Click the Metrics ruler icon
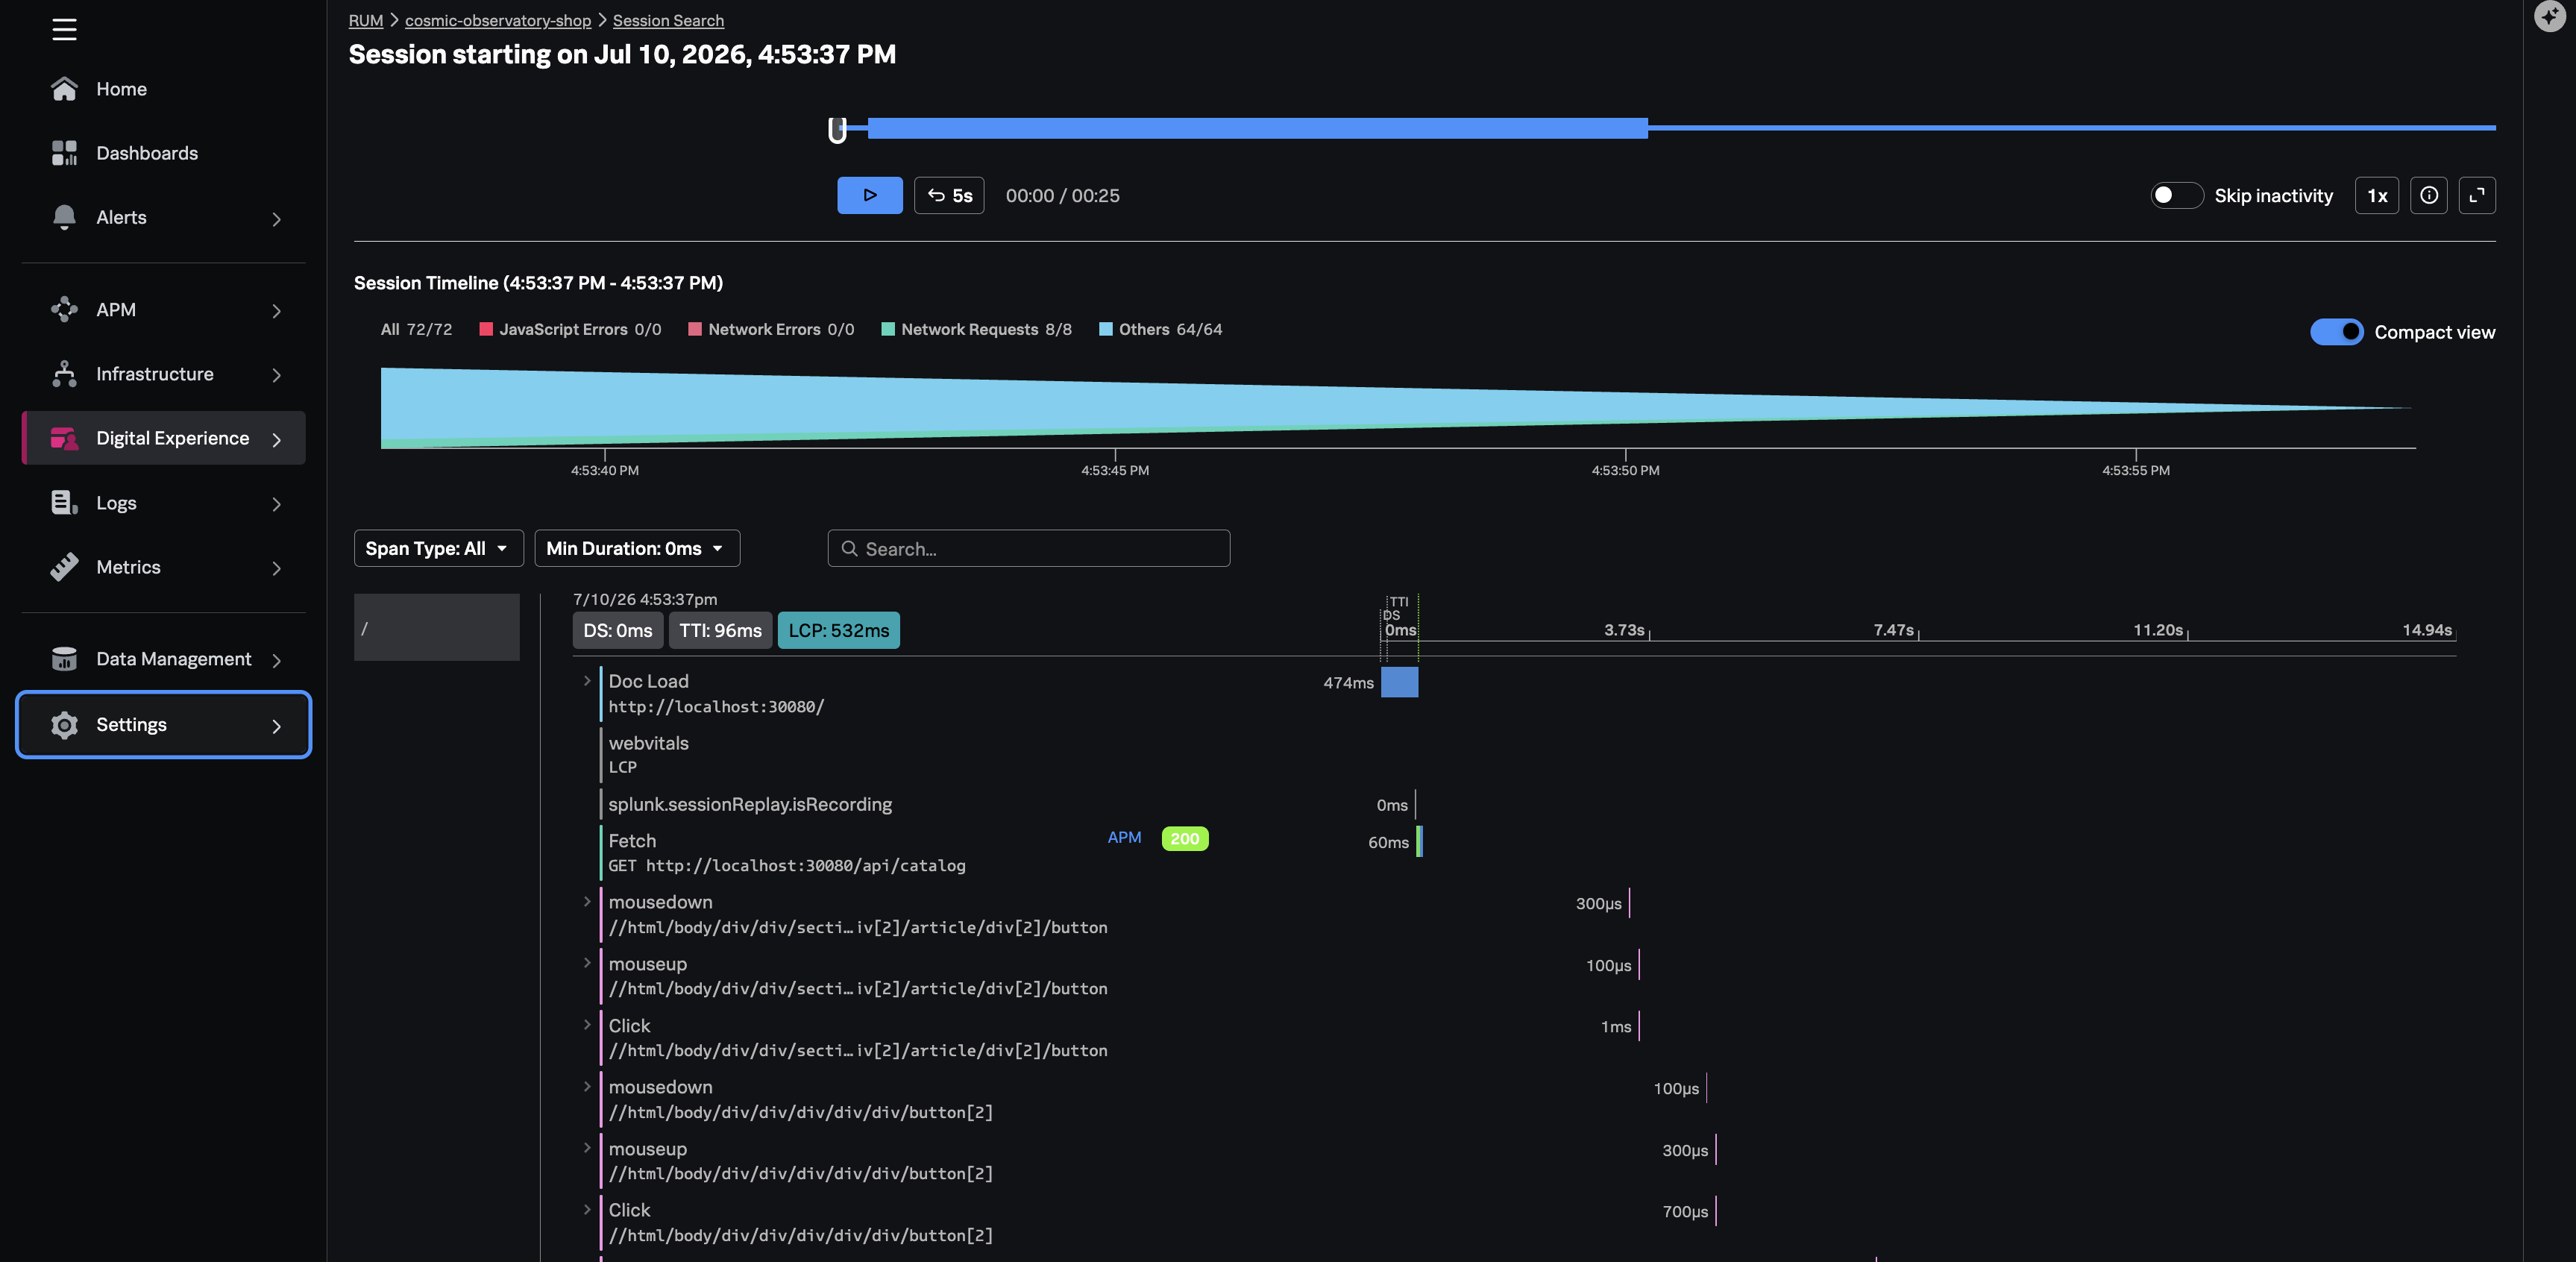 click(64, 567)
